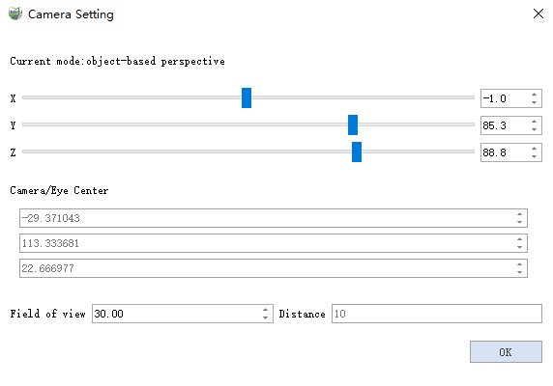553x386 pixels.
Task: Click the Field of view input 30.00
Action: tap(176, 314)
